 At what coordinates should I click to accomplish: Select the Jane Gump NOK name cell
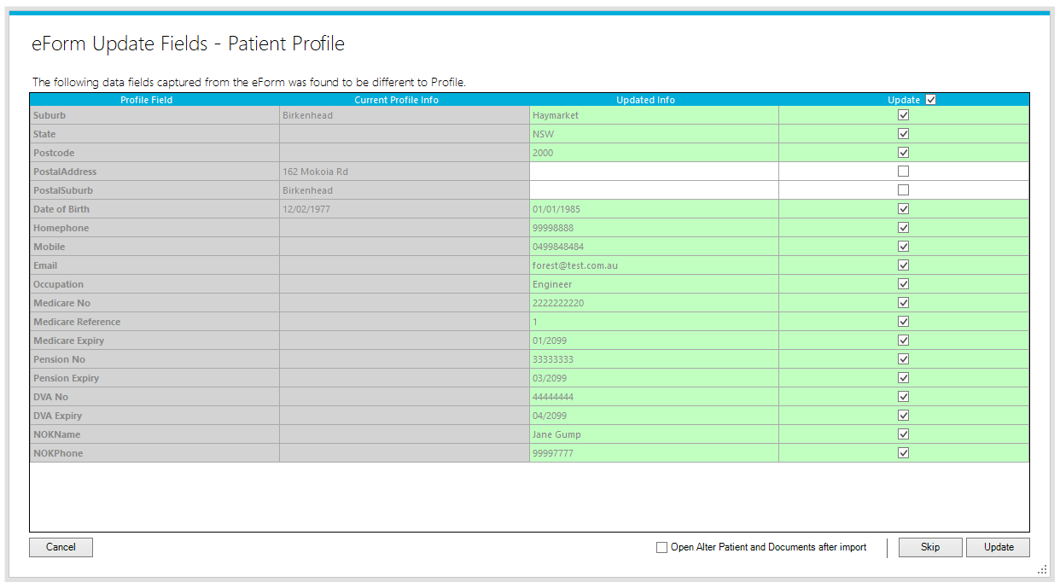(x=654, y=434)
